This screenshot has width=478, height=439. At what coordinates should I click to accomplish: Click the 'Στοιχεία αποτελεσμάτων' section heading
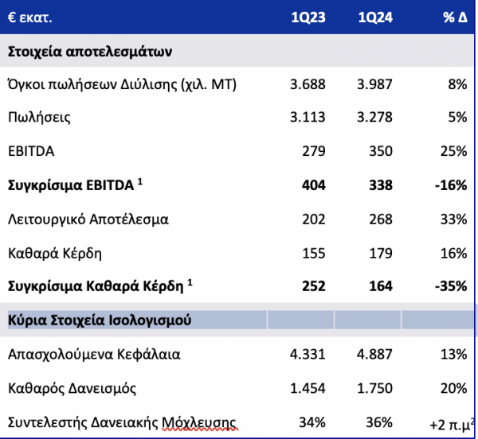click(90, 52)
